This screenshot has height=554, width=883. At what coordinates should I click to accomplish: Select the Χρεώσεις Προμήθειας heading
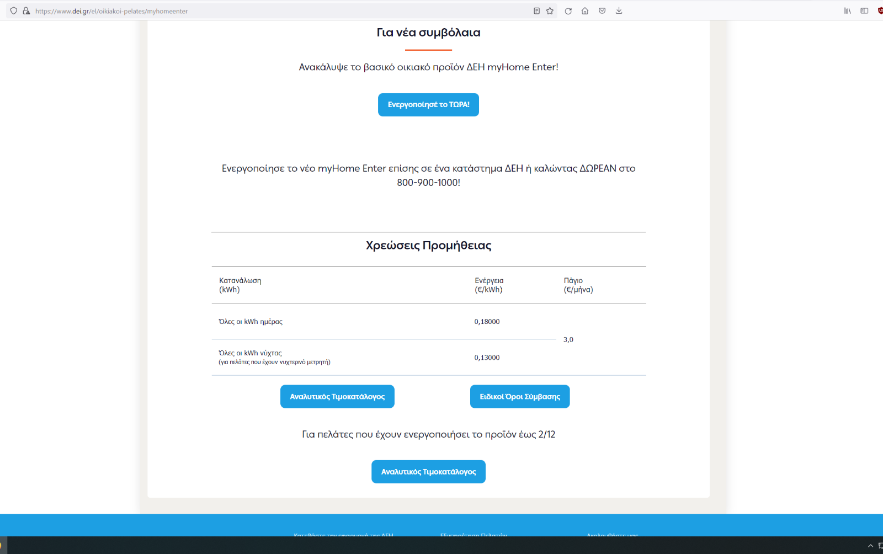click(x=428, y=246)
